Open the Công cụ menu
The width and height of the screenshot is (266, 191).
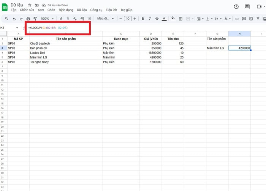tap(96, 10)
